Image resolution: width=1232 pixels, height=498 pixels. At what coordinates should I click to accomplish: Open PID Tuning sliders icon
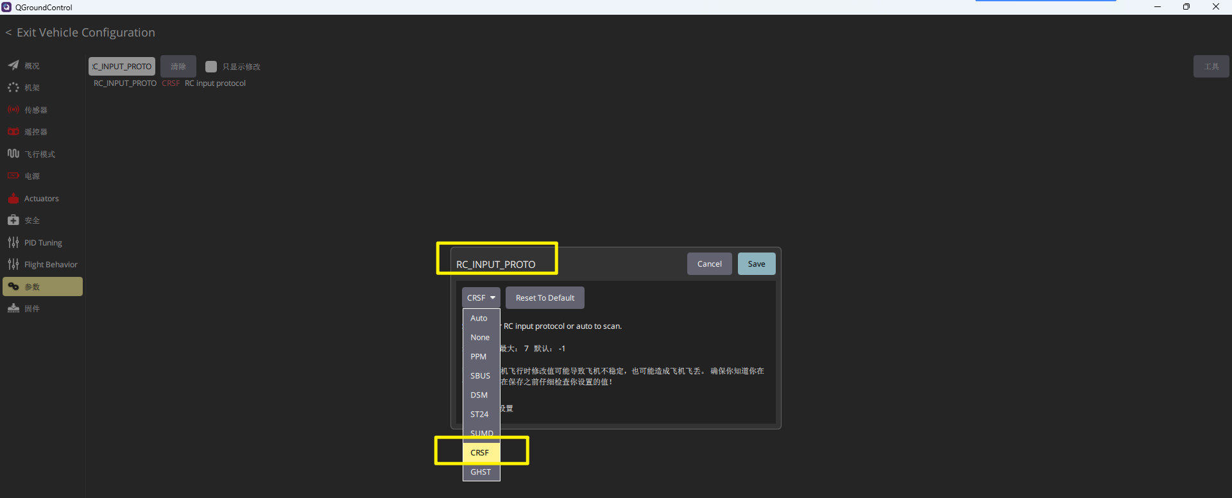click(13, 242)
